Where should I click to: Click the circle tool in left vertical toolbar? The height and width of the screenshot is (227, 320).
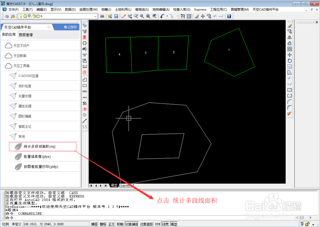[x=84, y=115]
